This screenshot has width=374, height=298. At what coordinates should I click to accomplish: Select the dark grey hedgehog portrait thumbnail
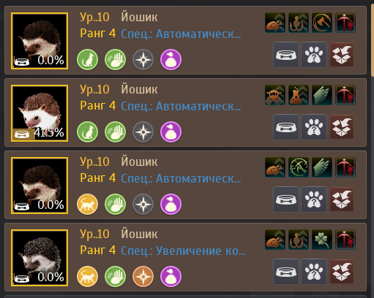[40, 258]
